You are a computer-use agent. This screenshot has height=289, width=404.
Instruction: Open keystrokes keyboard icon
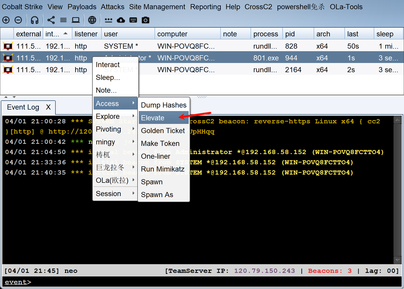click(133, 20)
